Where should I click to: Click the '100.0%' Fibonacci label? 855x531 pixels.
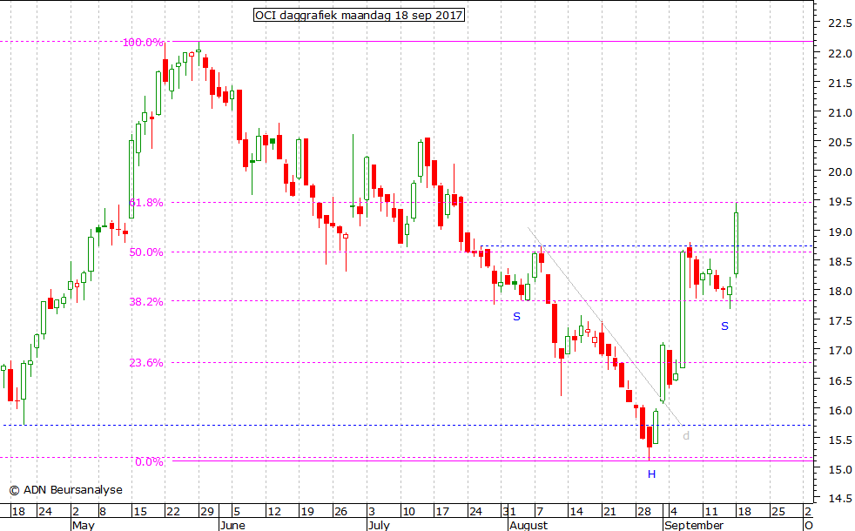point(143,42)
